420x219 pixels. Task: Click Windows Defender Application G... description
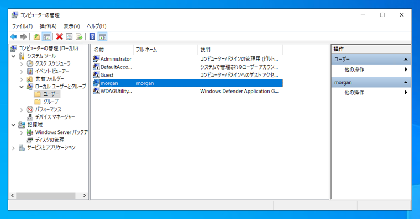[x=239, y=91]
